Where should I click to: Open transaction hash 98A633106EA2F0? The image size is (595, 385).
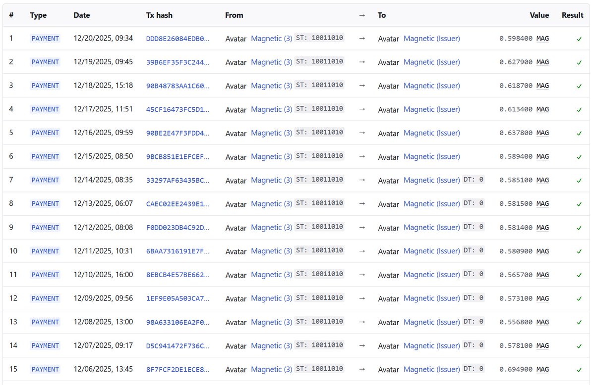click(178, 322)
